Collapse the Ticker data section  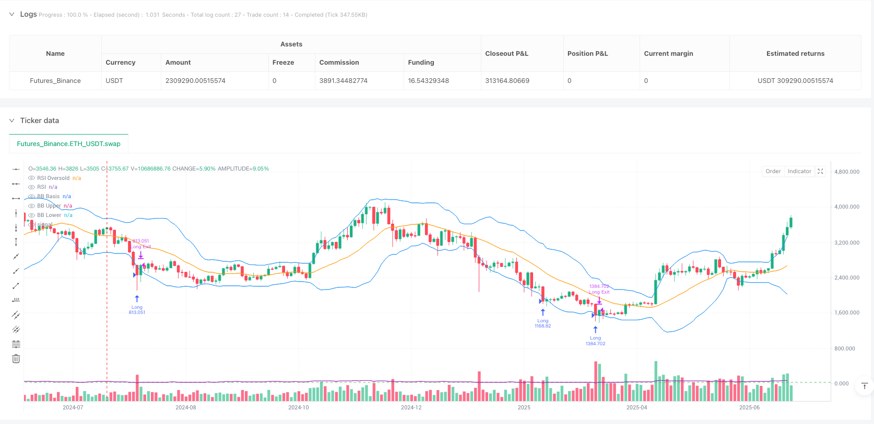11,120
